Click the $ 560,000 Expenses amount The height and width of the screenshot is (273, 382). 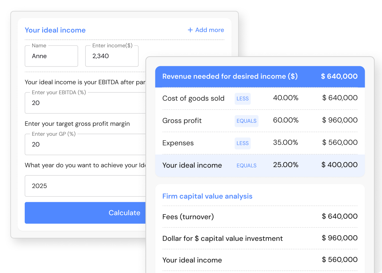coord(340,142)
